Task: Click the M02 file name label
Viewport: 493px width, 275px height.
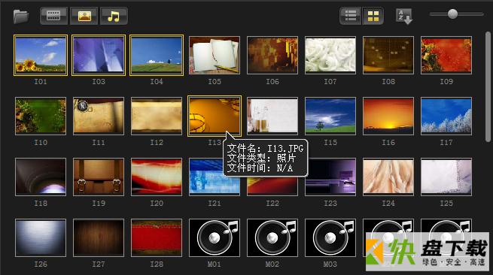Action: pyautogui.click(x=272, y=264)
